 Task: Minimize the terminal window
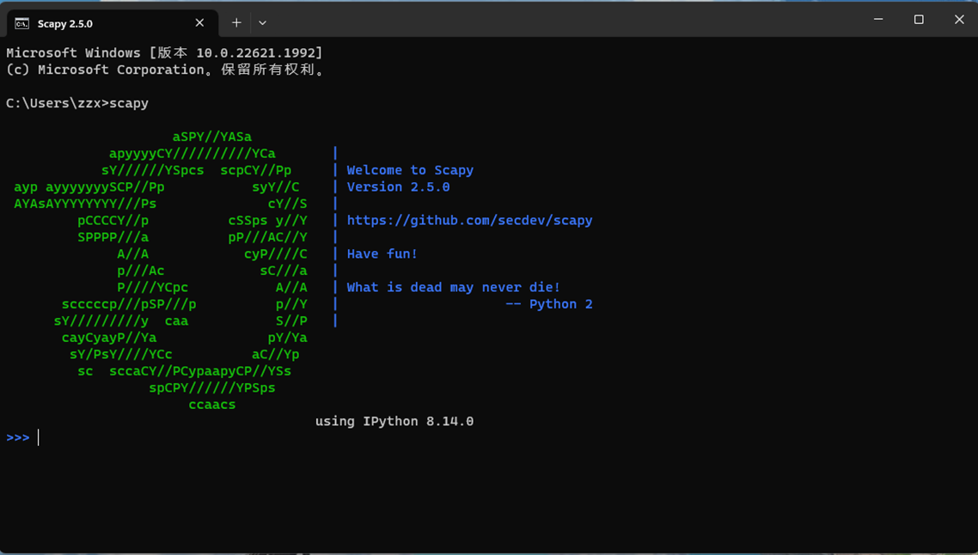pyautogui.click(x=878, y=20)
